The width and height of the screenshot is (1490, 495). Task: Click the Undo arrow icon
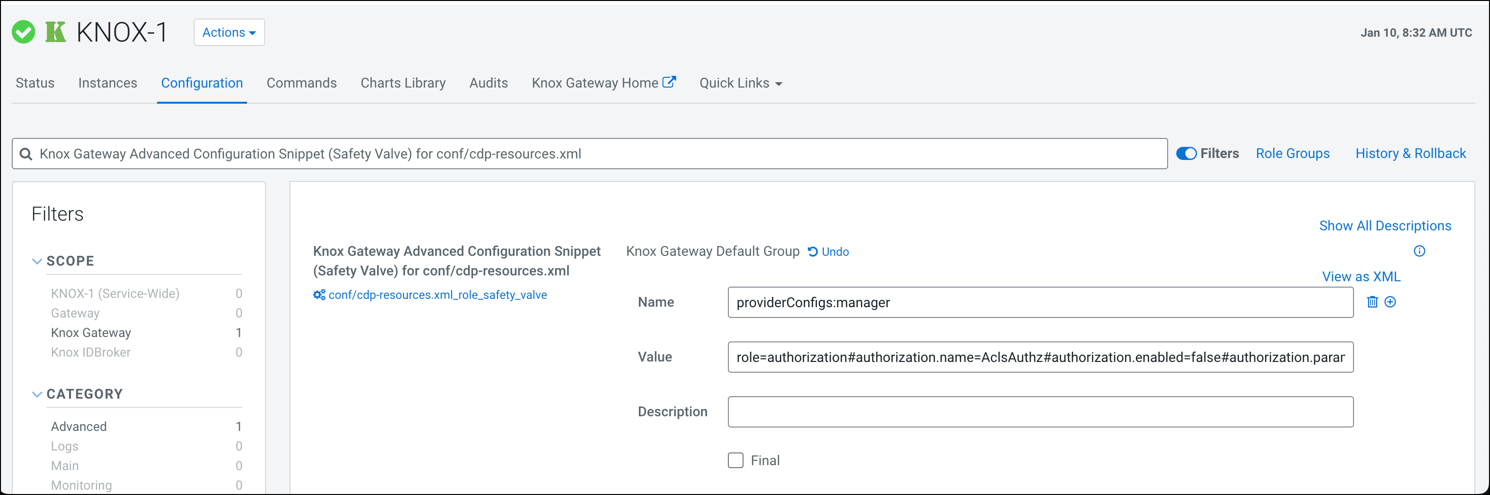pos(813,251)
